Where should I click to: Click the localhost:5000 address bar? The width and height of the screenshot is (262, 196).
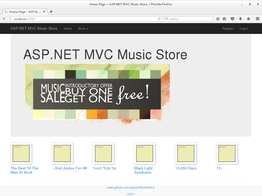coord(84,19)
